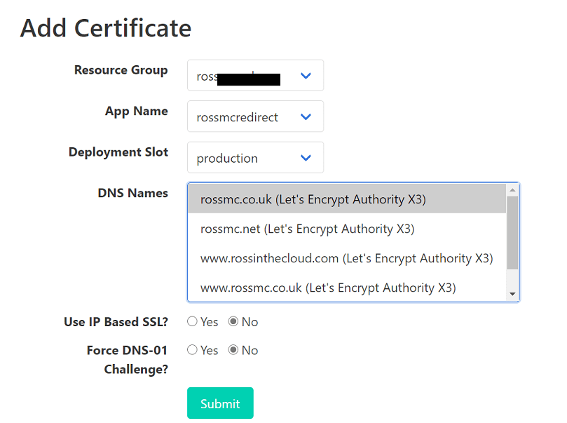The height and width of the screenshot is (423, 567).
Task: Select www.rossinthecloud.com in the DNS Names list
Action: [x=347, y=258]
